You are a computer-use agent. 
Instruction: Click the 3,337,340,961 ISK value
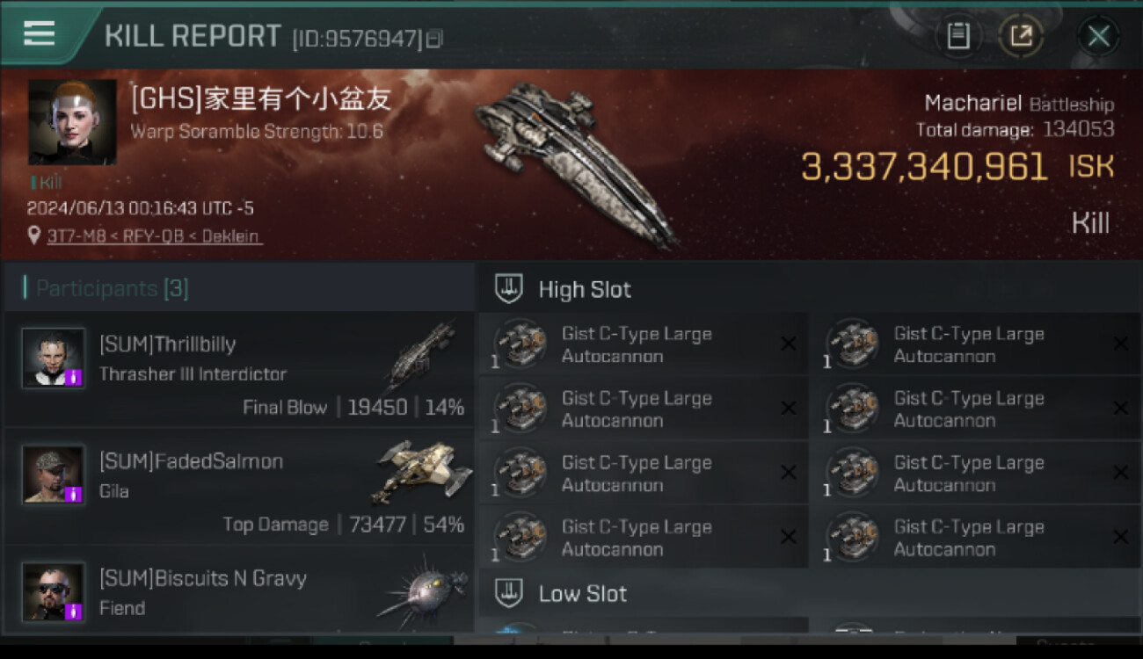tap(957, 167)
